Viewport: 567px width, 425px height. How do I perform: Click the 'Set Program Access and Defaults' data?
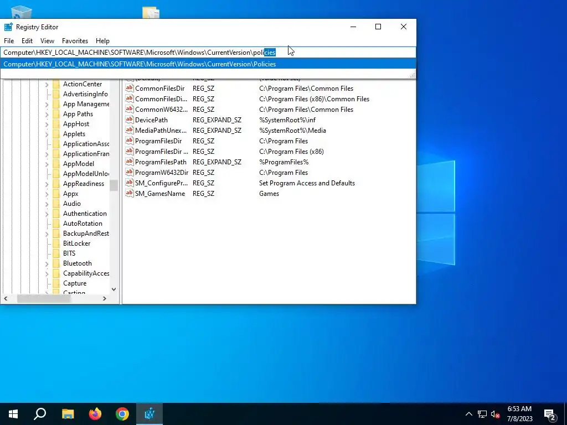click(307, 183)
